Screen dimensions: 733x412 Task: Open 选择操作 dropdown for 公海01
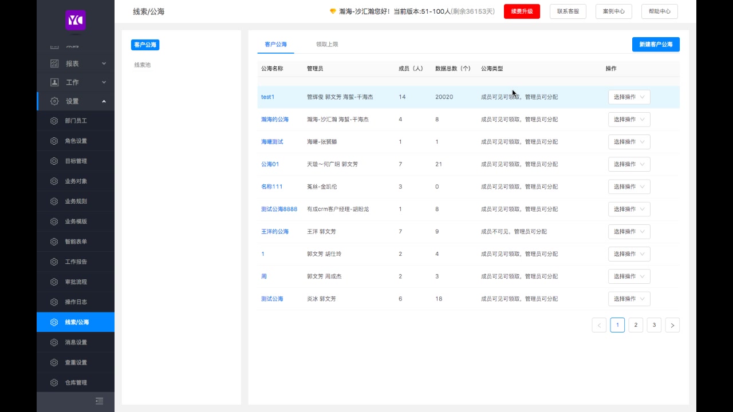(x=629, y=164)
